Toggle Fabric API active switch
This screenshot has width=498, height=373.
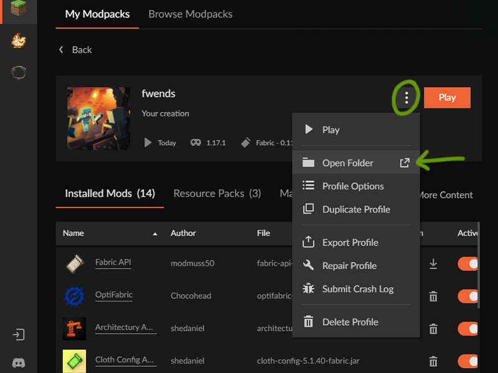point(469,264)
